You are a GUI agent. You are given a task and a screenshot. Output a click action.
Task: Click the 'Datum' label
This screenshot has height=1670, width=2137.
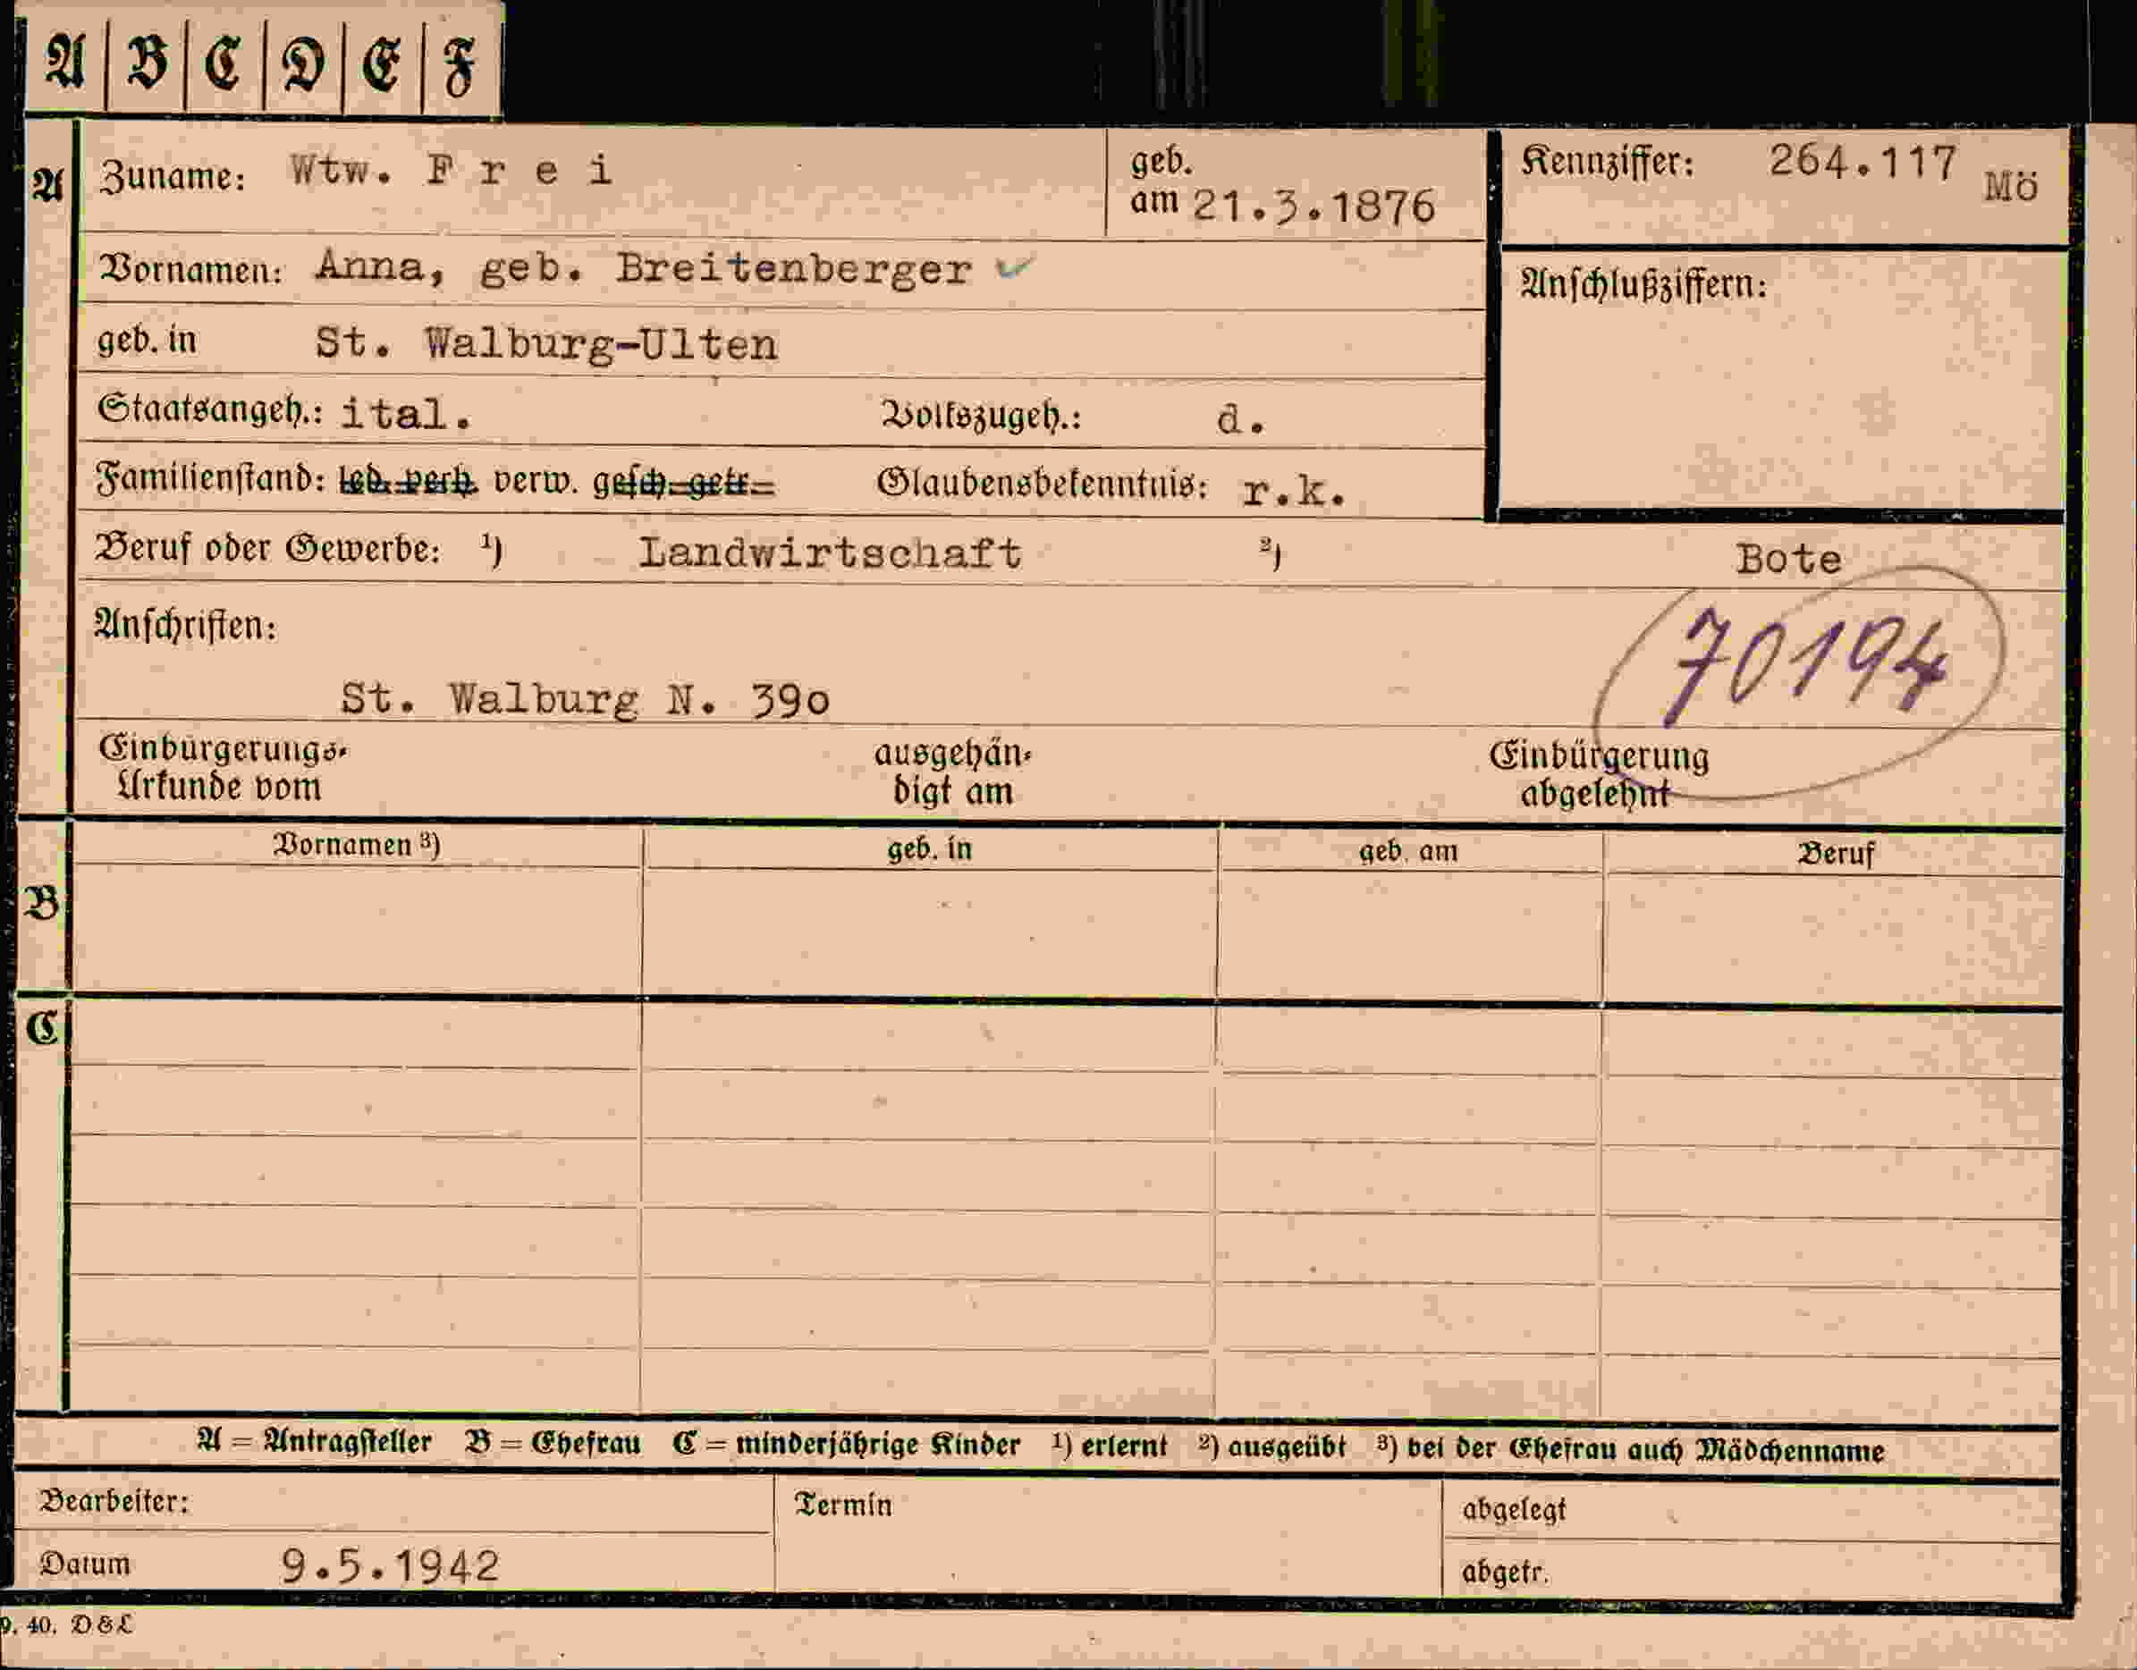click(85, 1565)
